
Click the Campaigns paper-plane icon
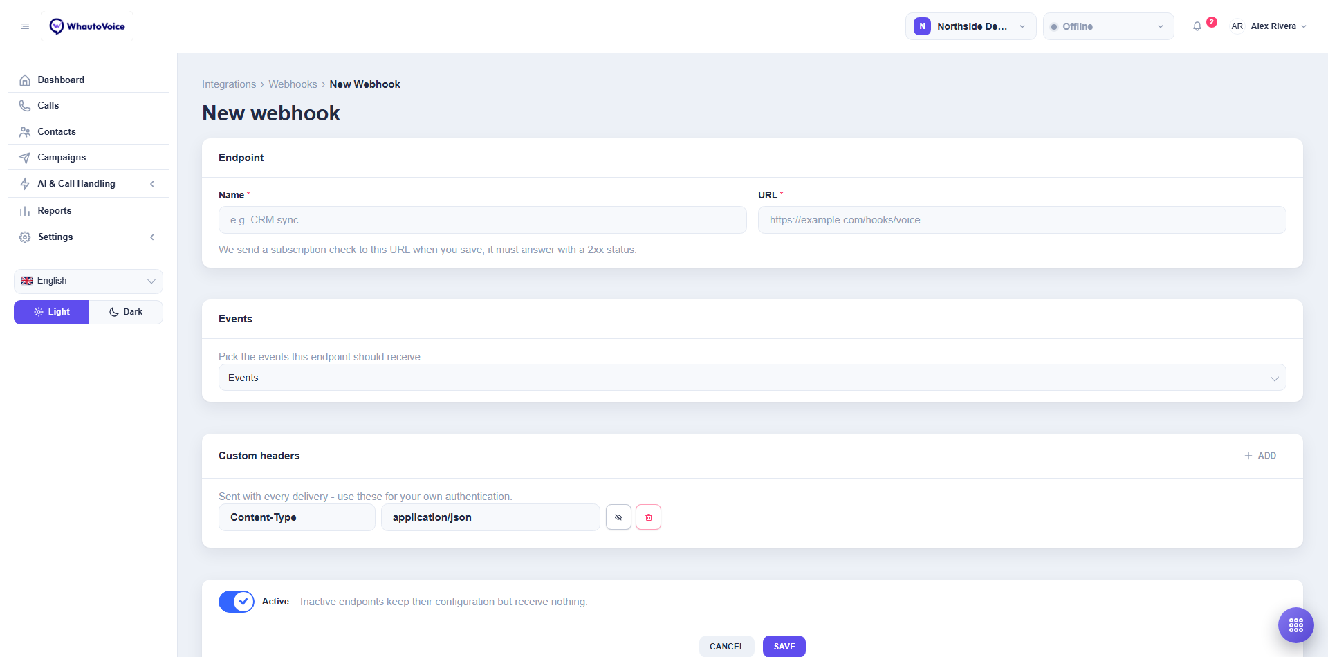25,158
